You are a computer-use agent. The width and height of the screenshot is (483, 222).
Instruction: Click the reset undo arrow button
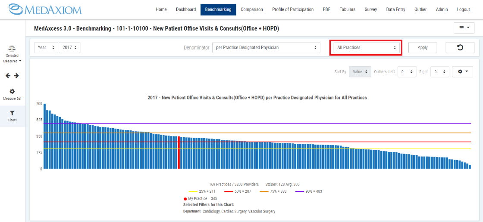[x=460, y=47]
